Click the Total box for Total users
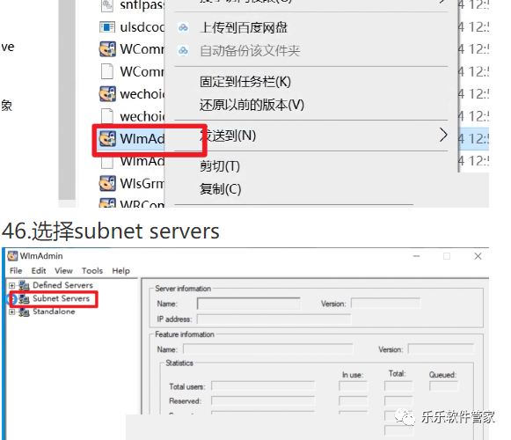This screenshot has height=440, width=511. (398, 386)
